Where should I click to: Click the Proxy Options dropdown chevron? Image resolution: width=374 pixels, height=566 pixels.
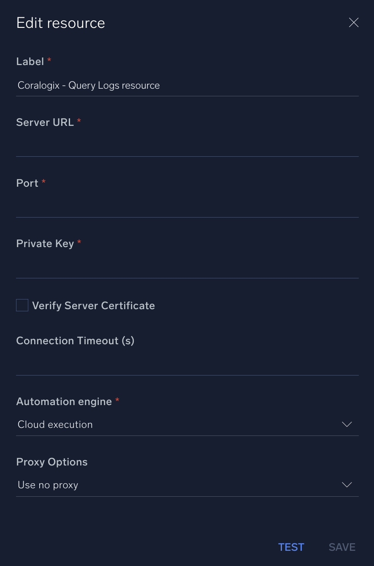pos(347,485)
